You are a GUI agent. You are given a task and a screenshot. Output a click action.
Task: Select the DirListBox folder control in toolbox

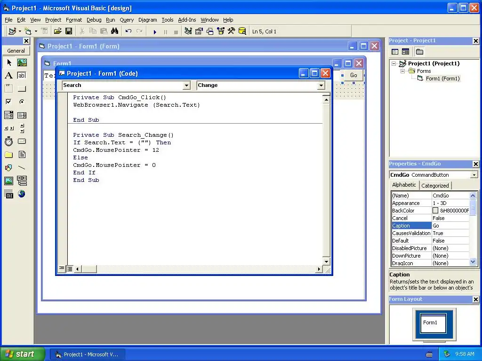tap(9, 154)
